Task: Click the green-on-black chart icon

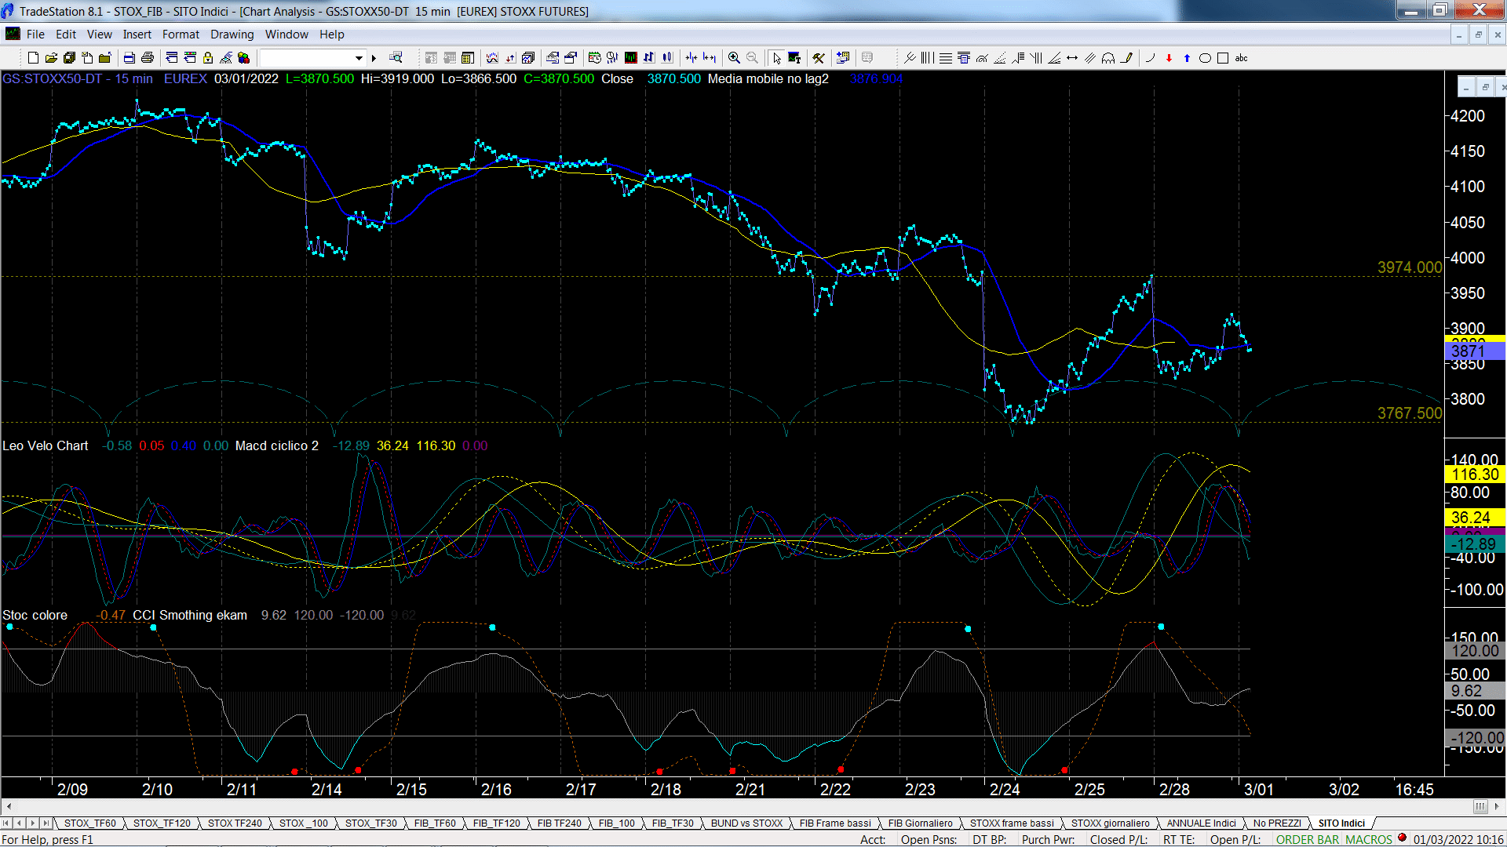Action: (630, 58)
